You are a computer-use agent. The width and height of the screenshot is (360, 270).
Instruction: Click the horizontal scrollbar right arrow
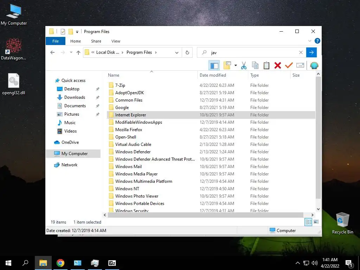pyautogui.click(x=312, y=215)
